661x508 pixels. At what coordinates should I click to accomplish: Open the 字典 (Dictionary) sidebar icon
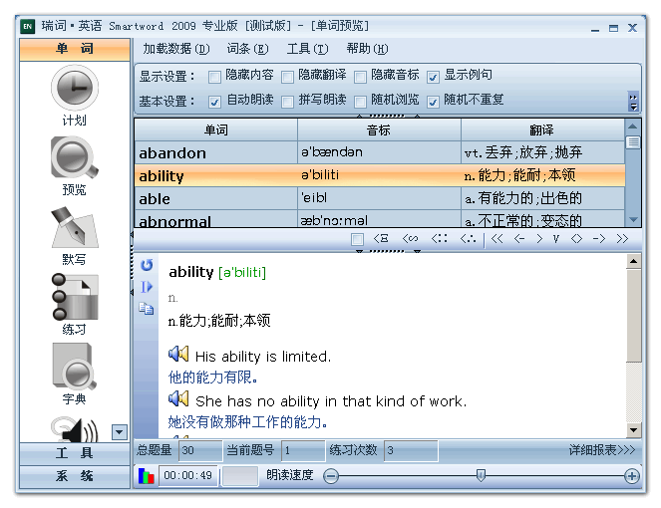click(x=74, y=368)
